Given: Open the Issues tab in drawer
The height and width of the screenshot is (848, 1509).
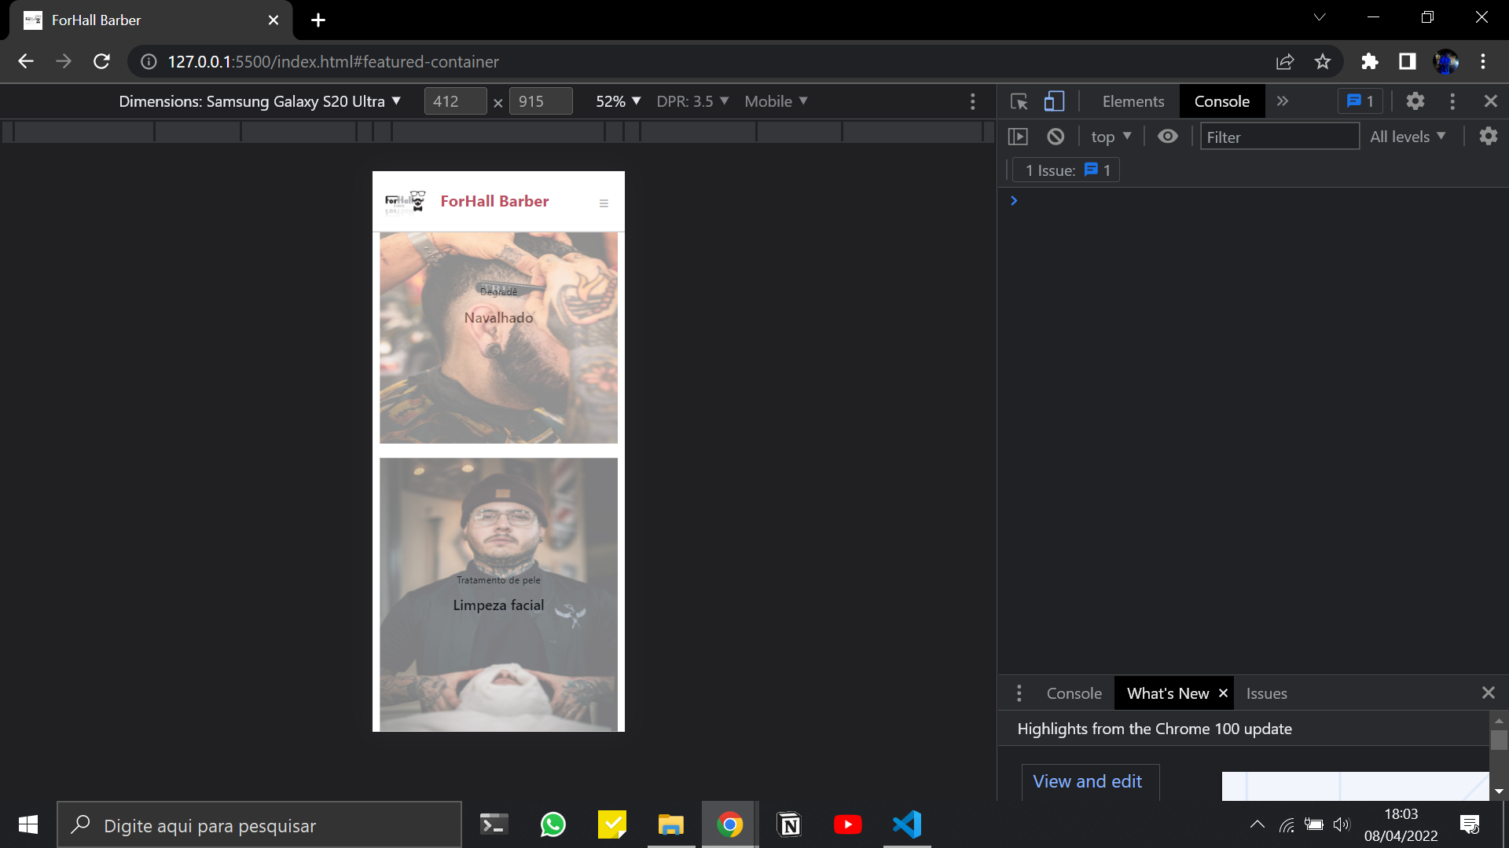Looking at the screenshot, I should 1266,693.
